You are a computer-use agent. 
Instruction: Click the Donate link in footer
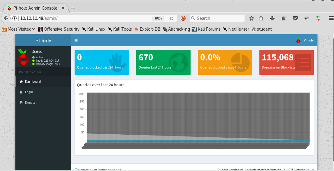click(83, 169)
